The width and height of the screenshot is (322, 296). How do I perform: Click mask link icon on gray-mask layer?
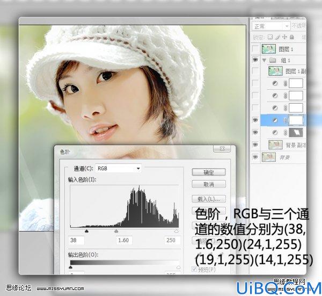click(286, 133)
